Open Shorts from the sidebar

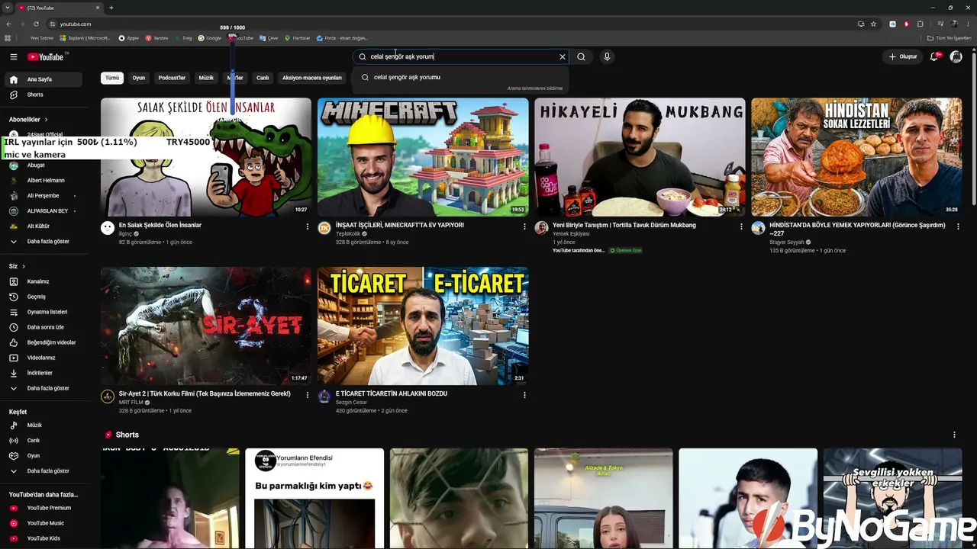pyautogui.click(x=44, y=95)
